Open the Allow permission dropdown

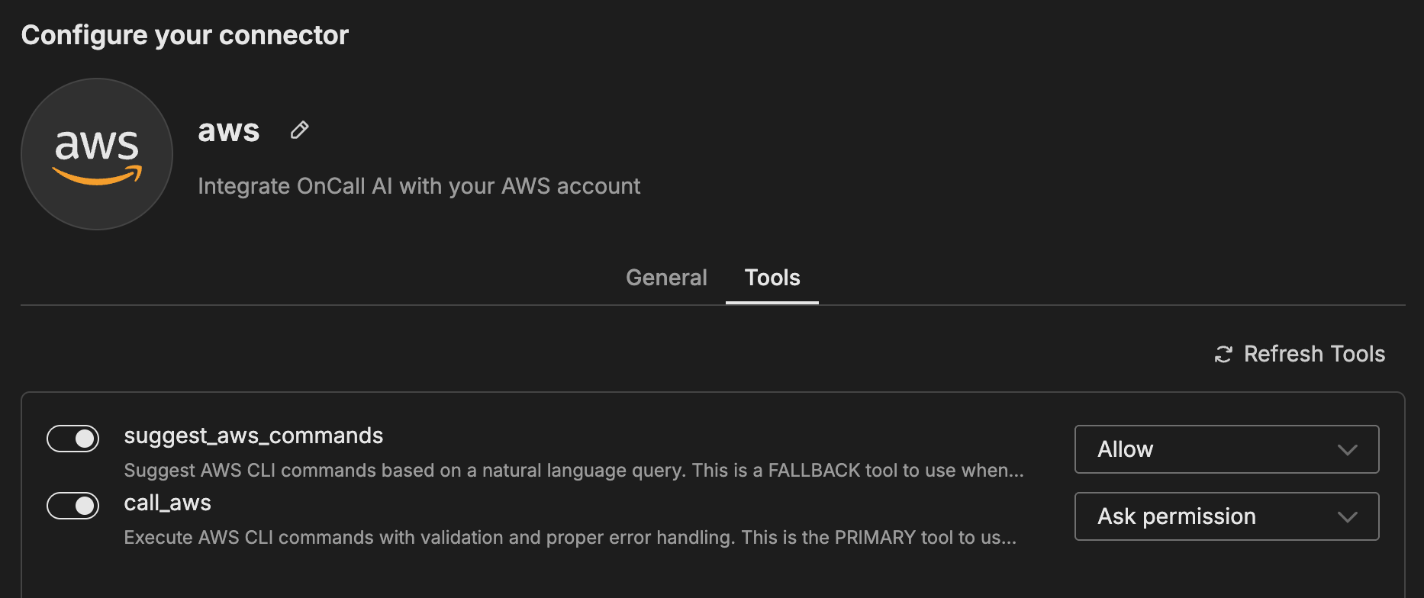point(1226,449)
